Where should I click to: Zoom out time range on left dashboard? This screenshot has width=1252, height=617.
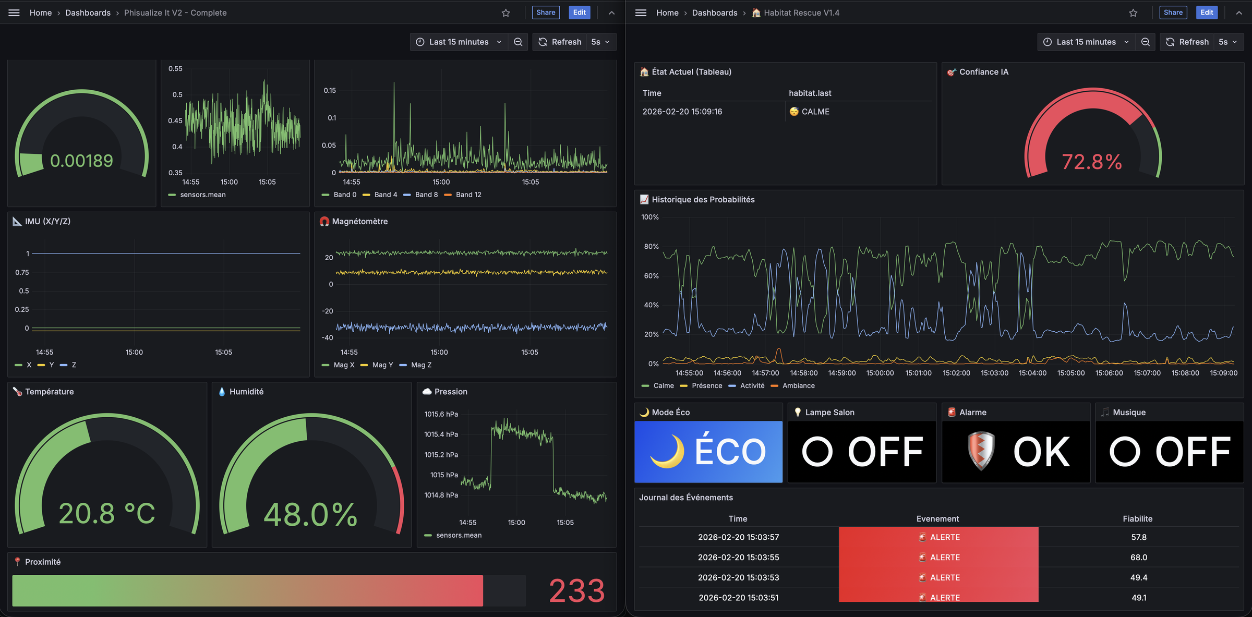518,42
